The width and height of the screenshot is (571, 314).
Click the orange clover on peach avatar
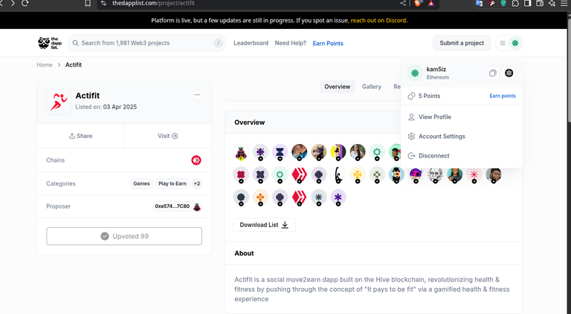click(260, 197)
